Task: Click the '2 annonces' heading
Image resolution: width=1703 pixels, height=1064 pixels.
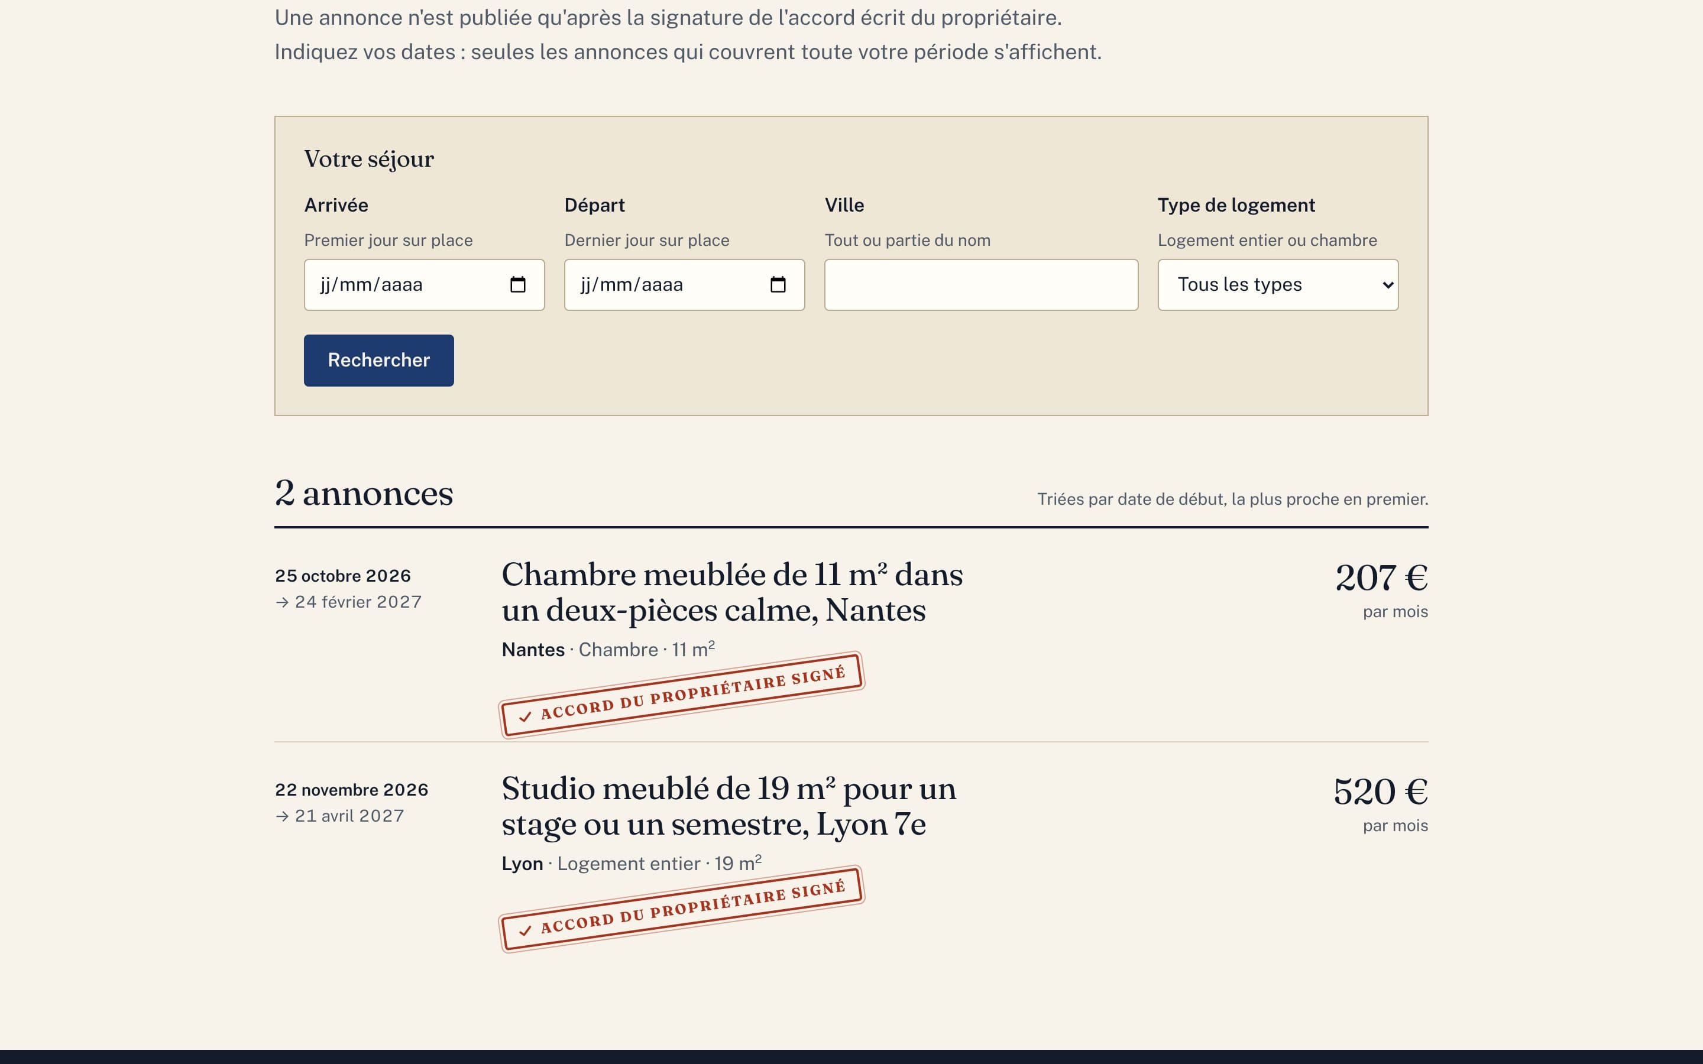Action: (x=364, y=492)
